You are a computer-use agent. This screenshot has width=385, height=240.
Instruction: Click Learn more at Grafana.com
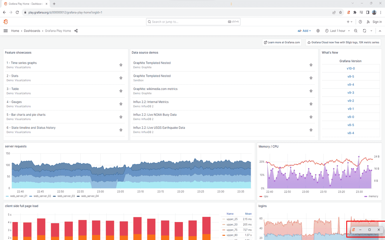(282, 42)
